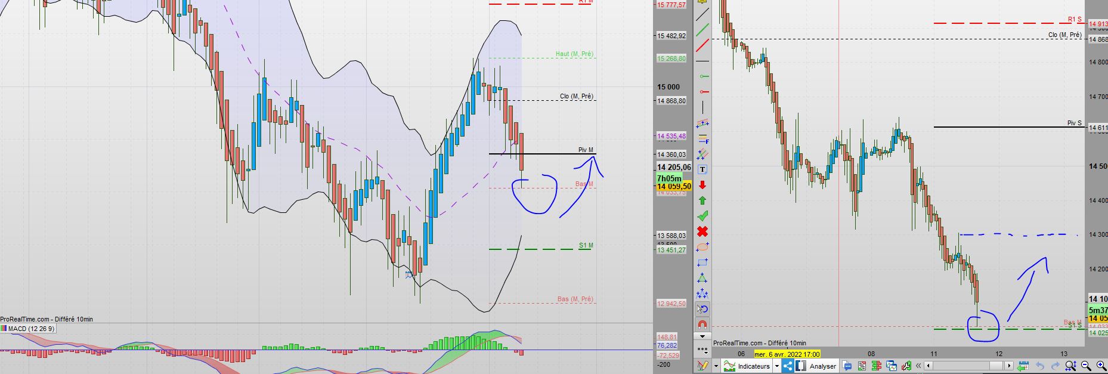Viewport: 1108px width, 374px height.
Task: Click the 13 451,27 price axis label
Action: [x=671, y=251]
